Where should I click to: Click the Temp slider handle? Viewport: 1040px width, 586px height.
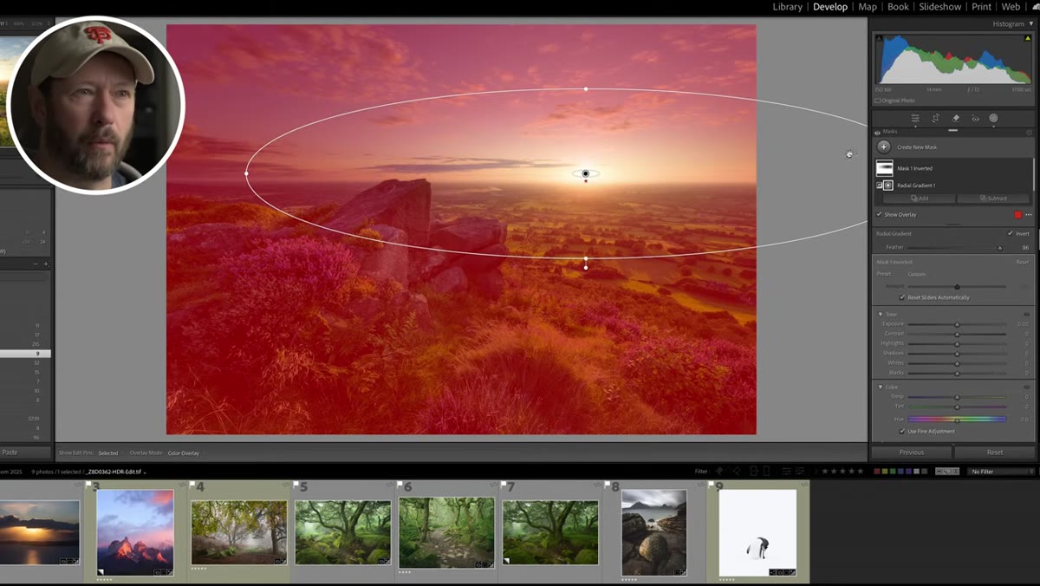click(957, 397)
